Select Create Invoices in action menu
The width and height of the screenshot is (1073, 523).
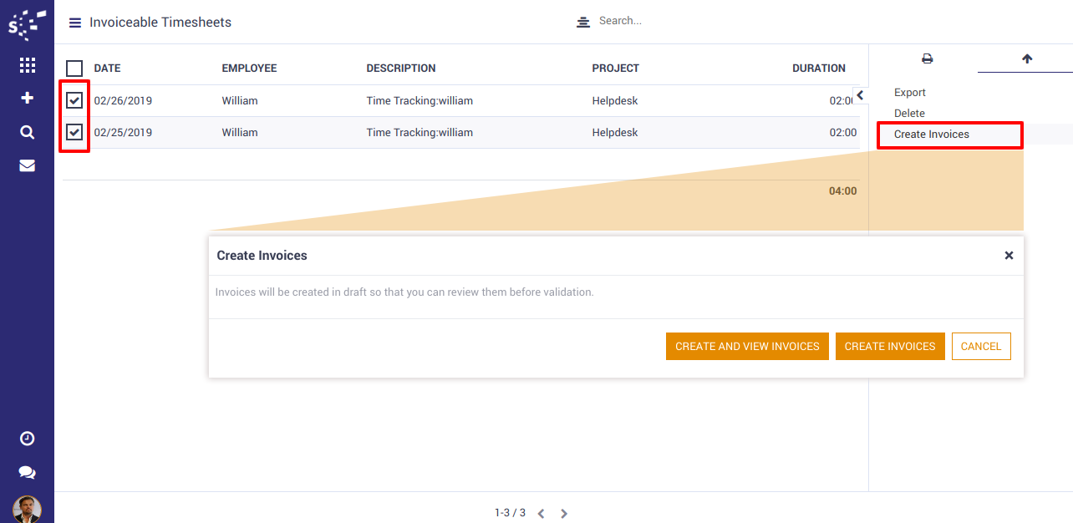[x=932, y=135]
